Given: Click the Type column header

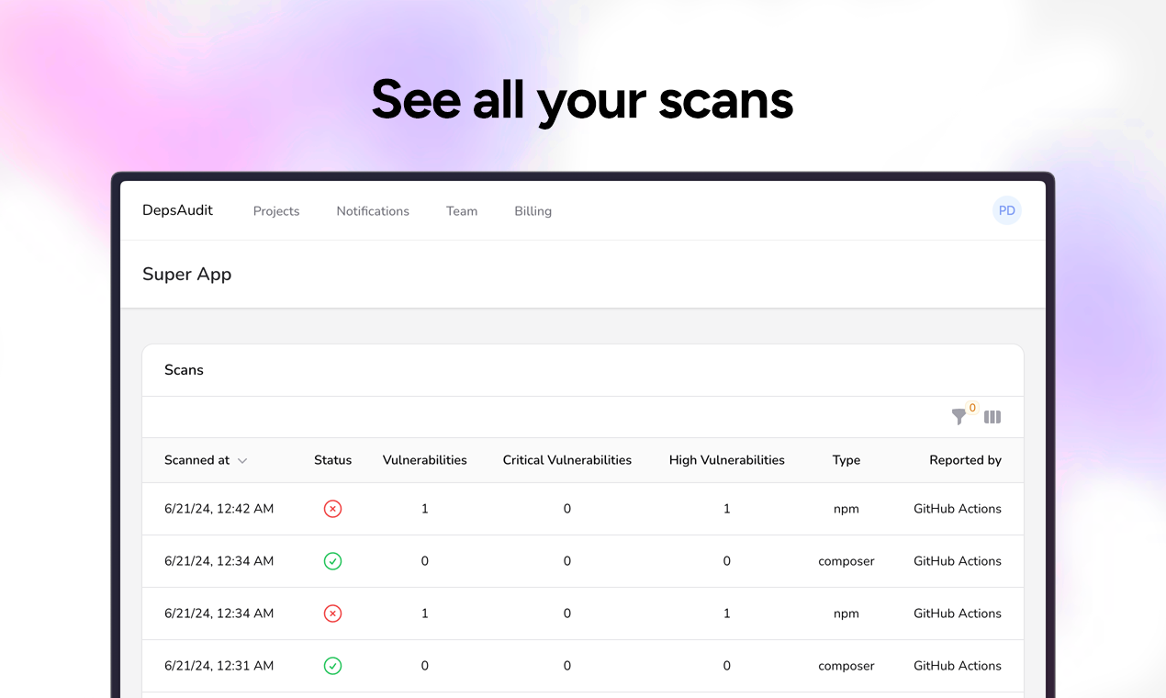Looking at the screenshot, I should tap(846, 460).
